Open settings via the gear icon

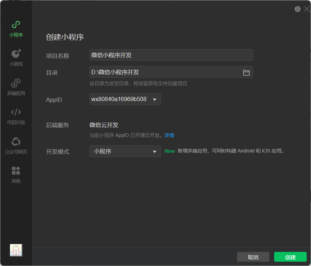click(297, 9)
